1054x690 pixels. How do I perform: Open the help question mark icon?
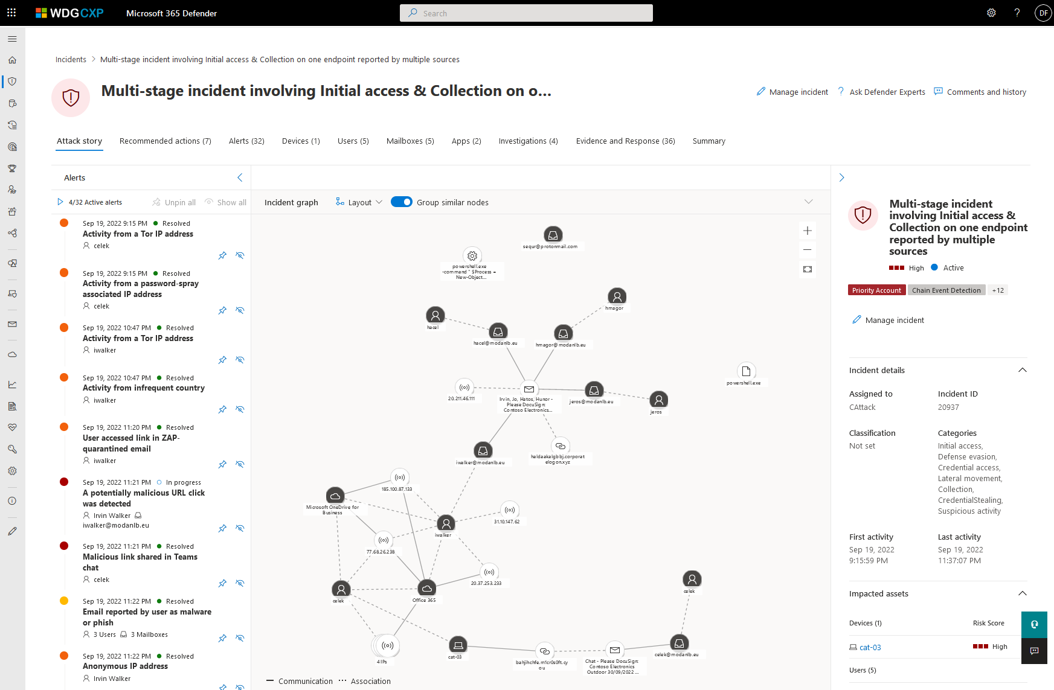tap(1017, 13)
